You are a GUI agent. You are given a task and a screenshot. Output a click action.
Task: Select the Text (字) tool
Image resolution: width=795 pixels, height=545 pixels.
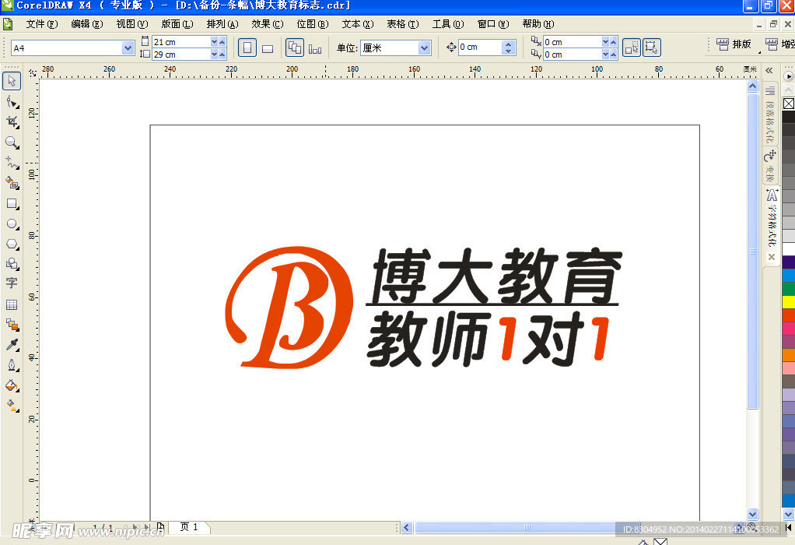pyautogui.click(x=12, y=283)
